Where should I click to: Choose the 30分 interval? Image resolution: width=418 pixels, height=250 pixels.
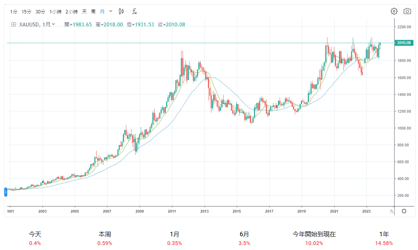(x=40, y=12)
